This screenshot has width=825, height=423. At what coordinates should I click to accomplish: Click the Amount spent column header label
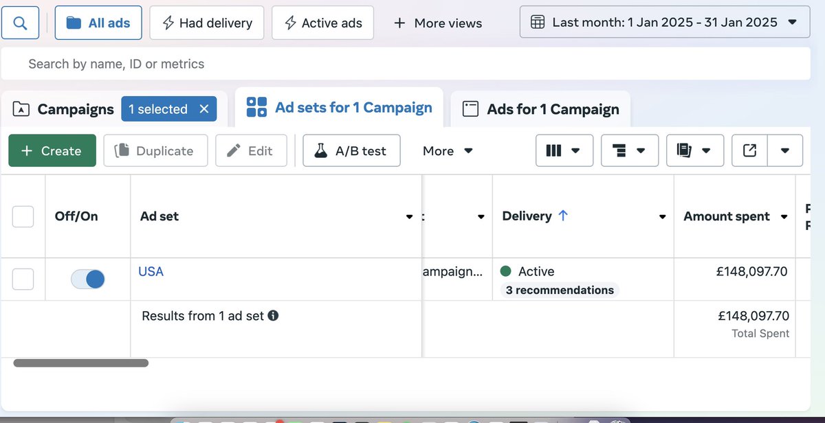pyautogui.click(x=727, y=216)
